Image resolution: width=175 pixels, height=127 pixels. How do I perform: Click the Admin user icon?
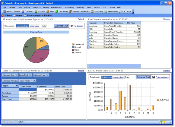tap(3, 15)
